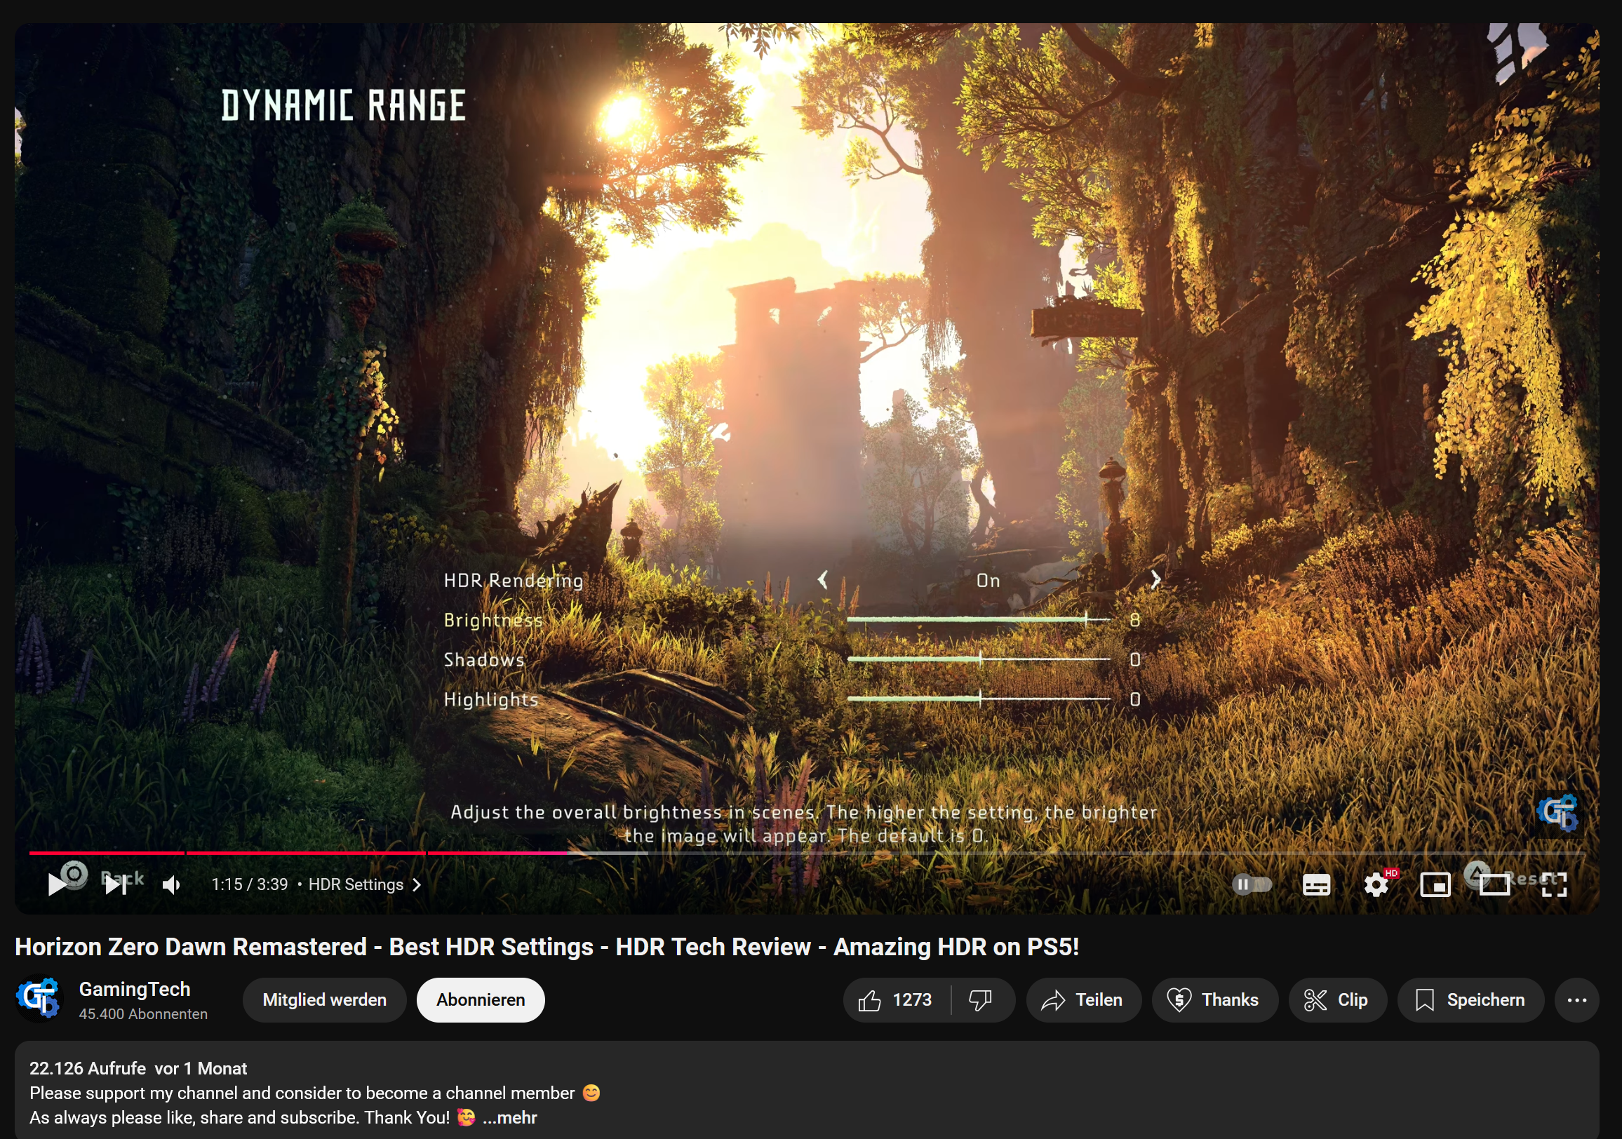The height and width of the screenshot is (1139, 1622).
Task: Toggle the autoplay switch
Action: point(1251,884)
